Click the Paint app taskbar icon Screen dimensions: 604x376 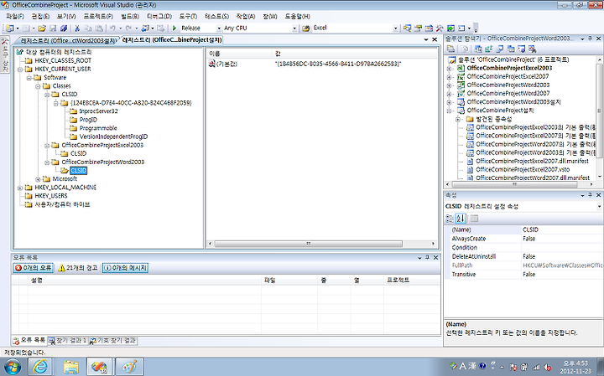(x=129, y=367)
